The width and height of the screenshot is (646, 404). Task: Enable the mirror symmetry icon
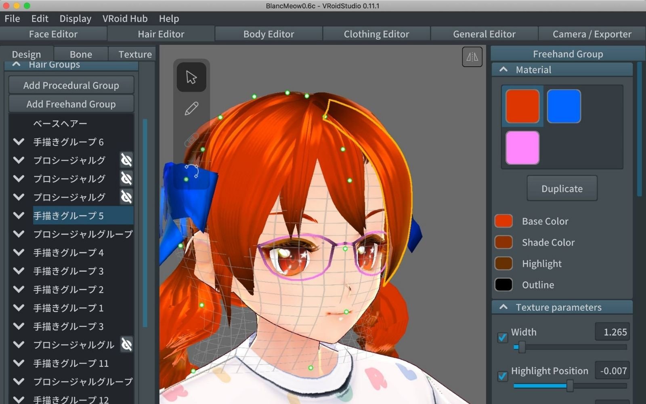pyautogui.click(x=472, y=57)
